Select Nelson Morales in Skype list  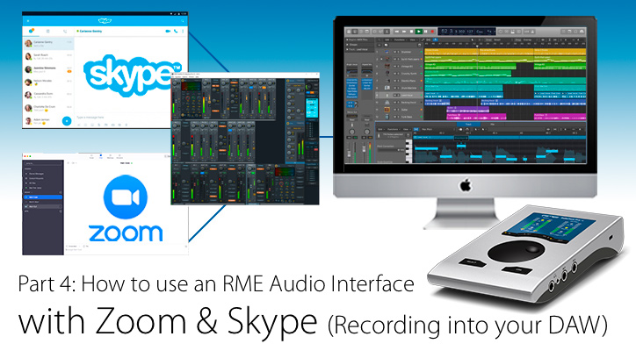[48, 82]
